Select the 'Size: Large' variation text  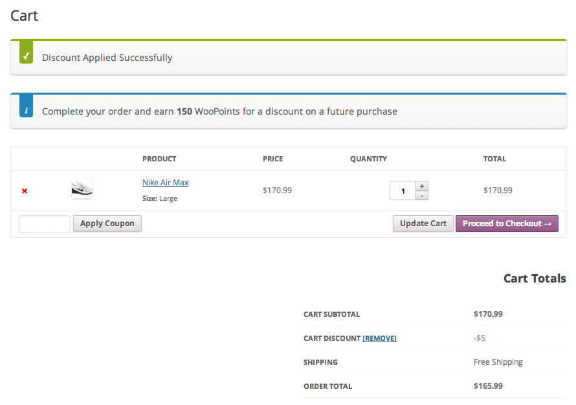(x=160, y=198)
